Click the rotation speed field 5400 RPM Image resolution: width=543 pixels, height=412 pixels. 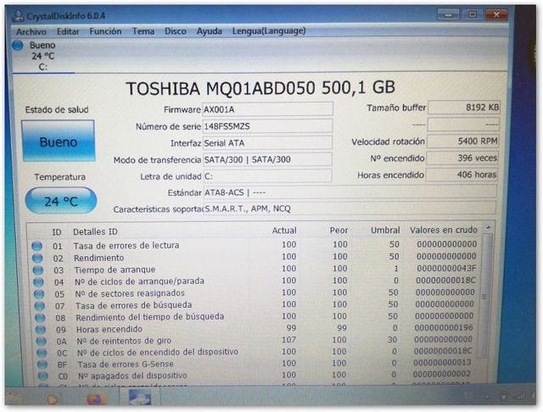(x=462, y=141)
